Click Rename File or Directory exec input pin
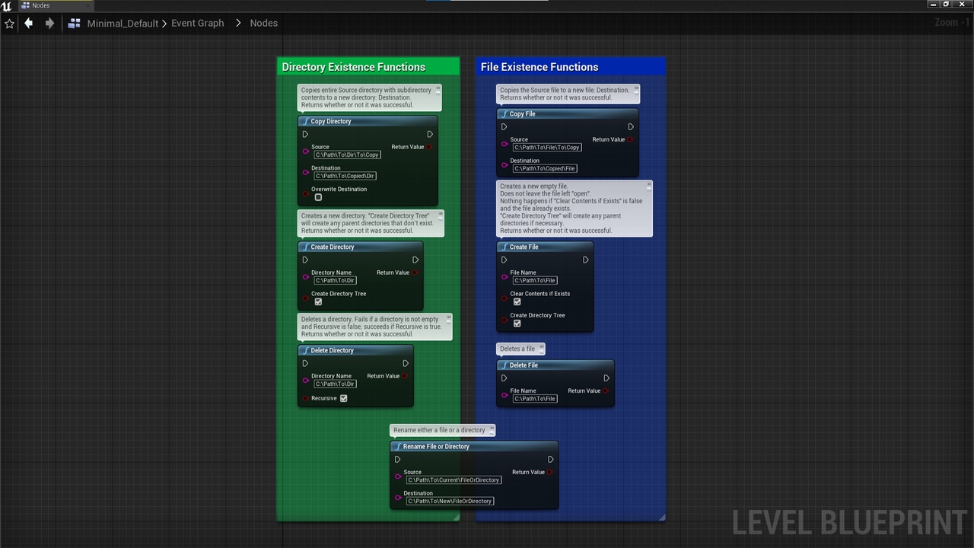The width and height of the screenshot is (974, 548). 397,459
